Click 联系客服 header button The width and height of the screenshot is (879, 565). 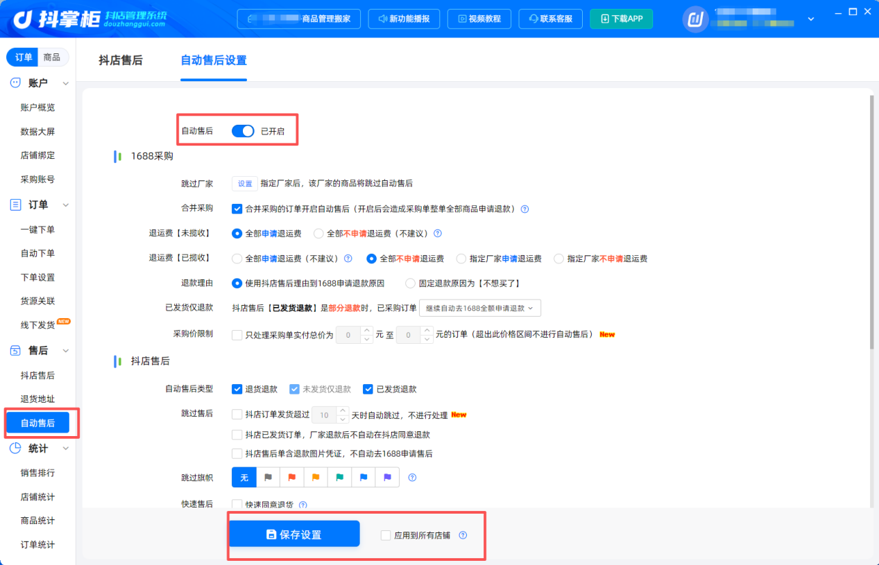(x=551, y=19)
